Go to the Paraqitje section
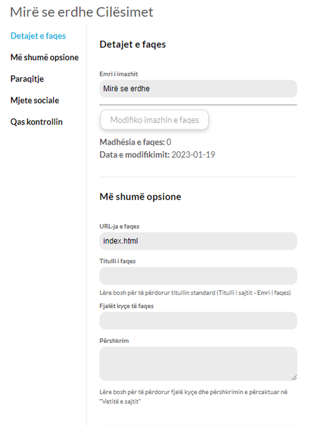309x426 pixels. [x=27, y=79]
